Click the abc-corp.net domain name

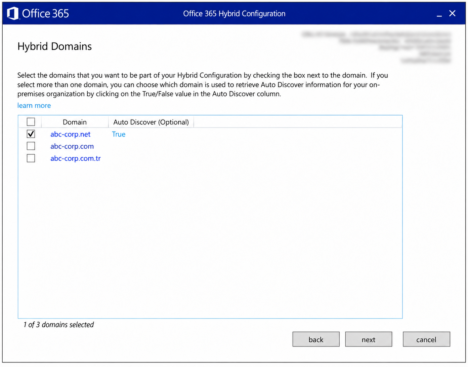[x=70, y=134]
